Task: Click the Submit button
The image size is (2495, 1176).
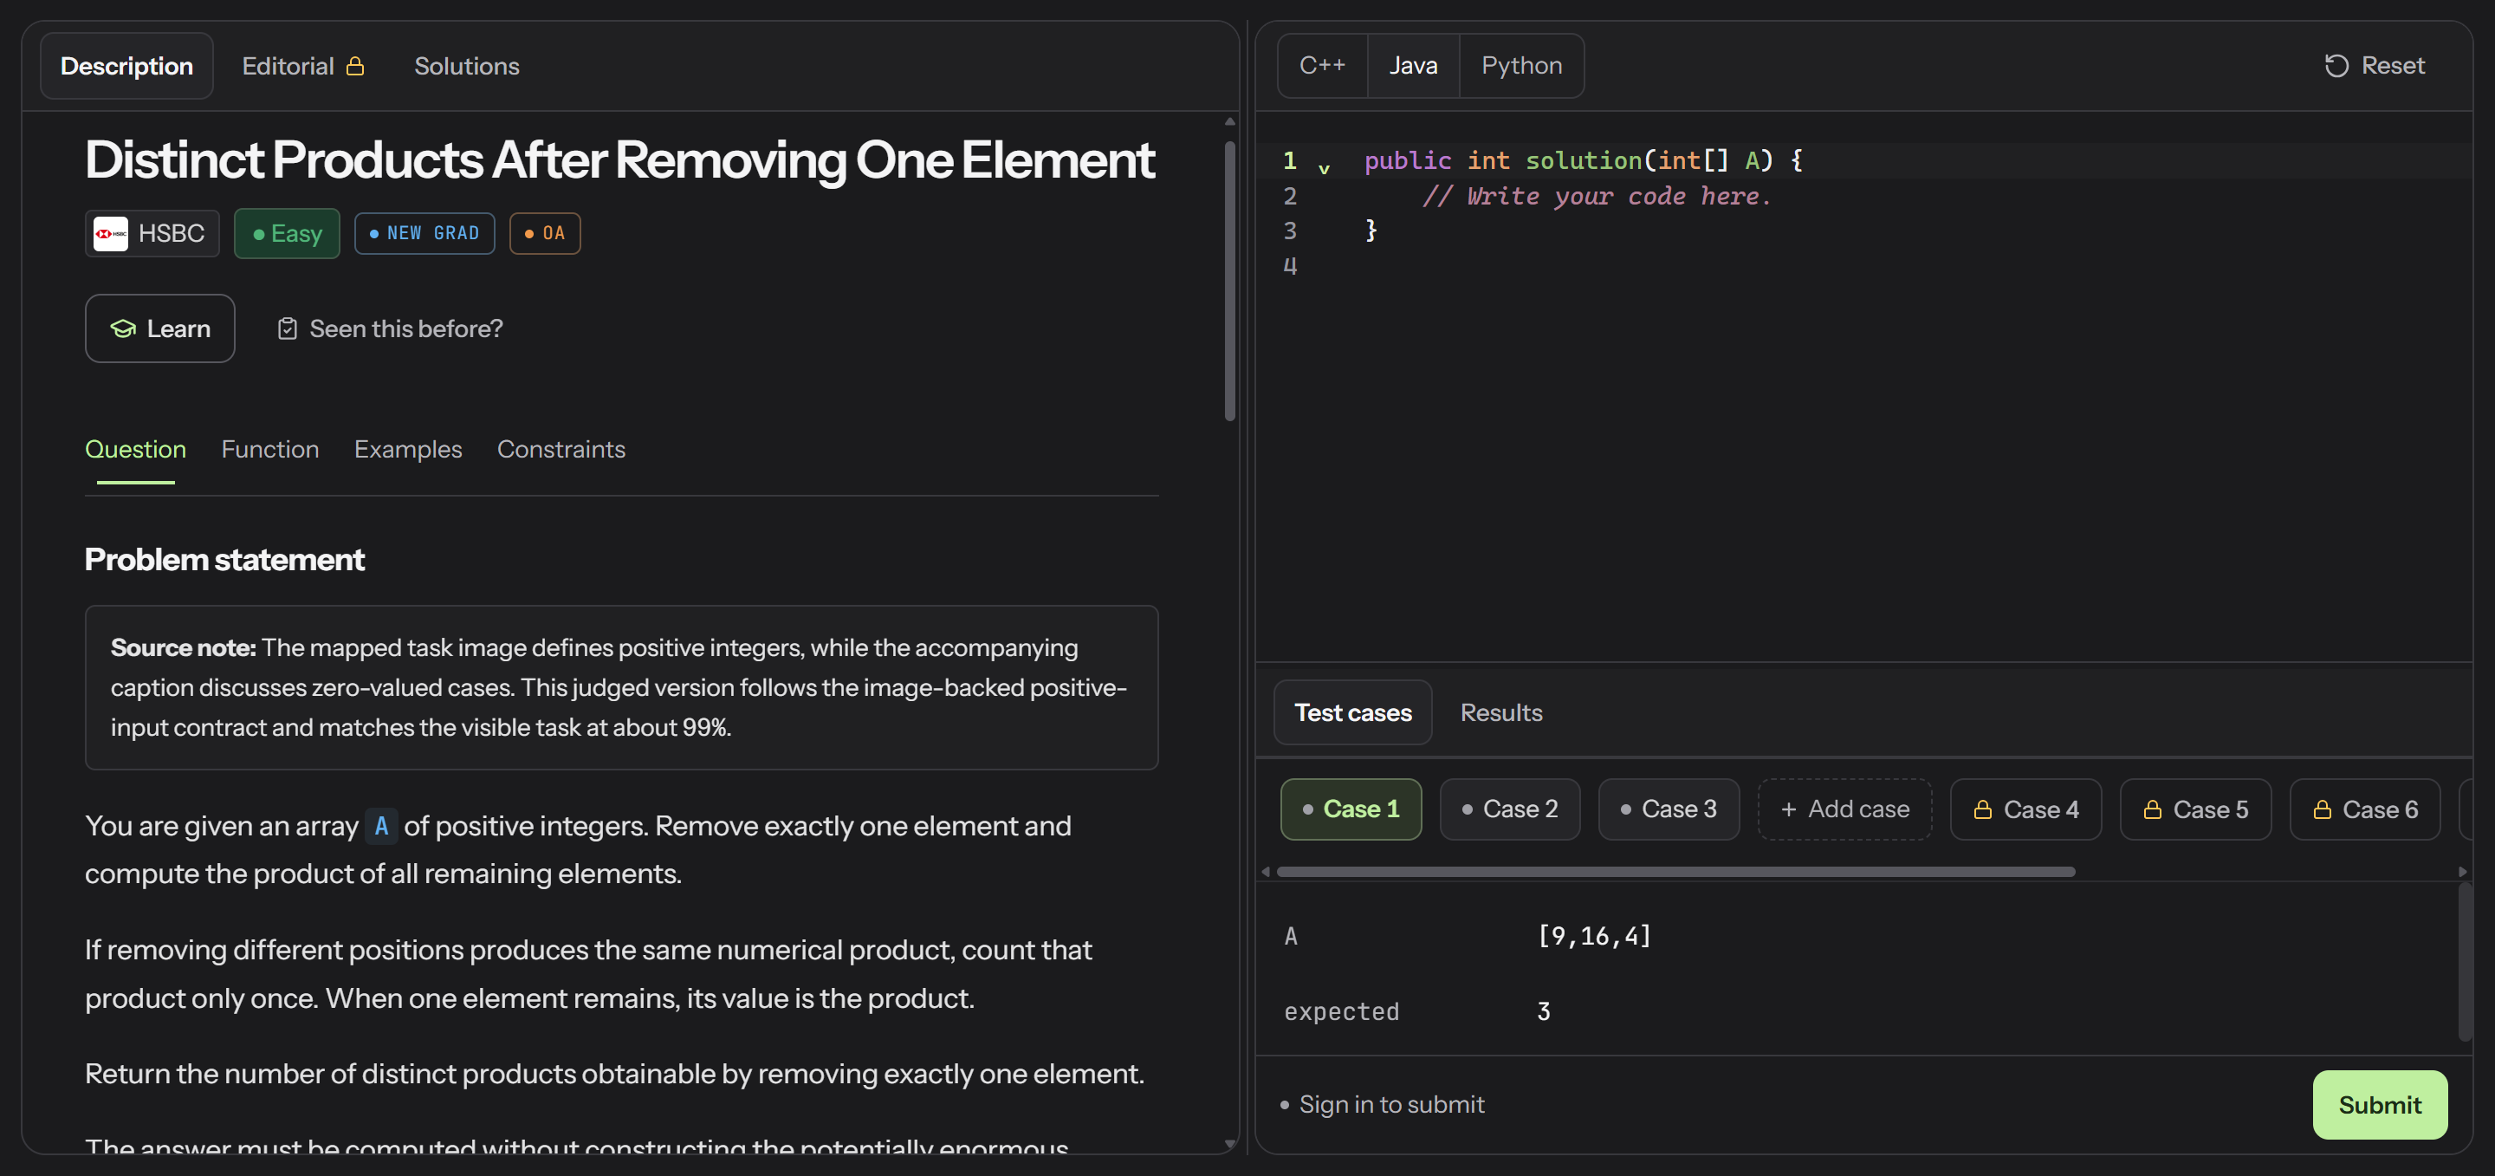Action: point(2380,1104)
